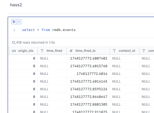This screenshot has height=113, width=154.
Task: Click the 'select' keyword in the query
Action: click(x=28, y=30)
